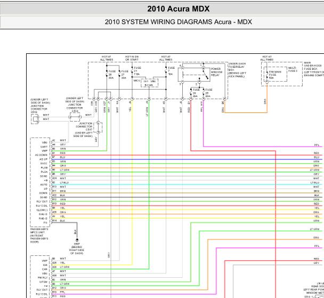The width and height of the screenshot is (324, 298).
Task: Click the '2010 SYSTEM WIRING DIAGRAMS Acura - MDX' subtitle
Action: [179, 22]
